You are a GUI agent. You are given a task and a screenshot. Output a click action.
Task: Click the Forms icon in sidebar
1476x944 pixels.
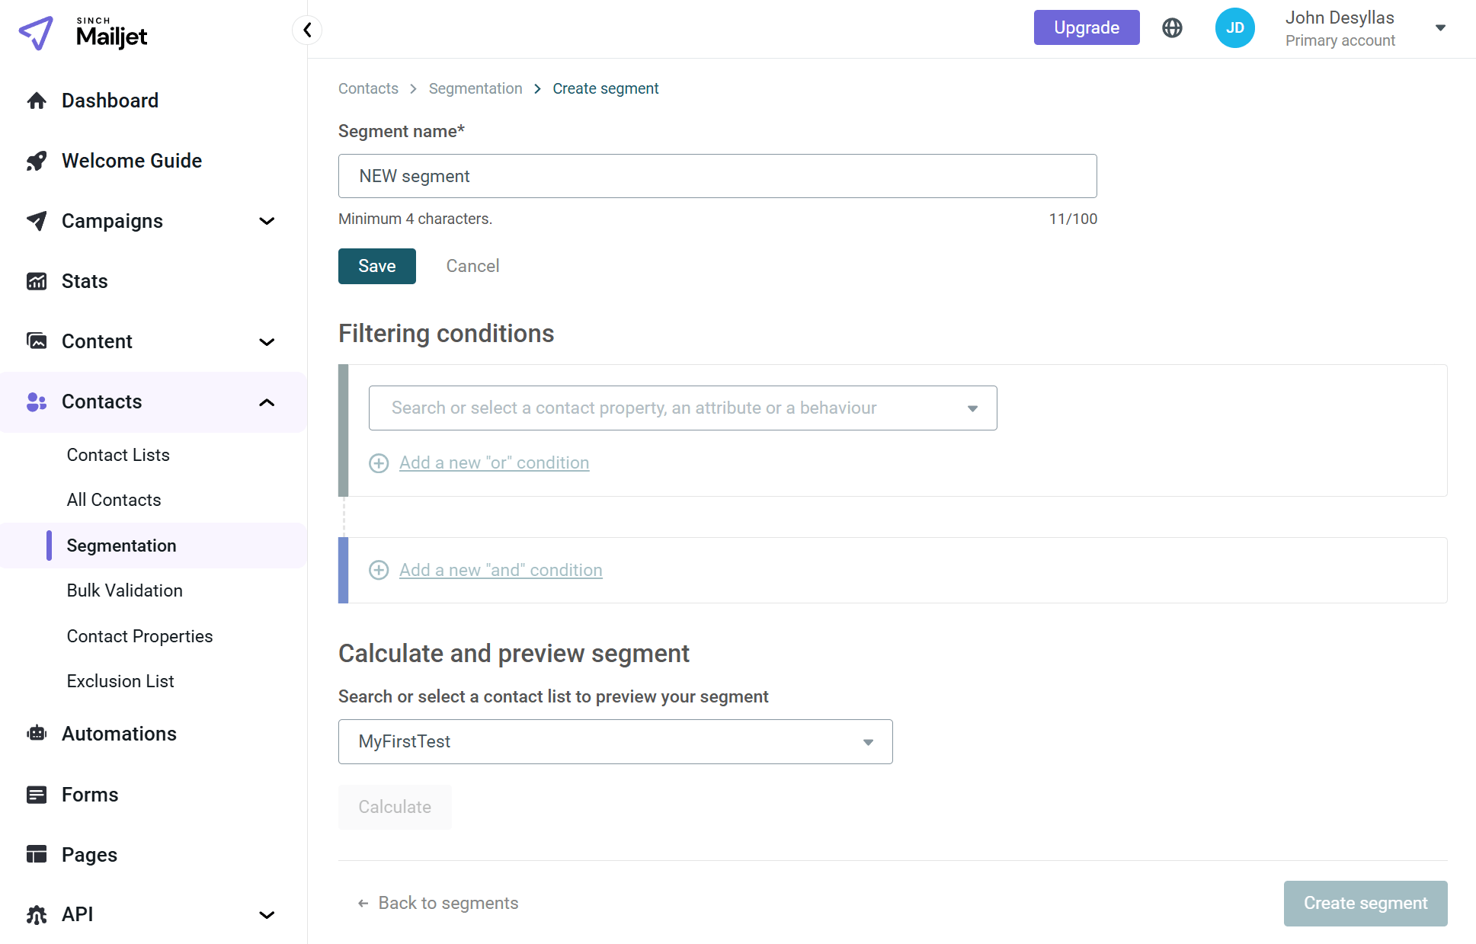pyautogui.click(x=36, y=794)
